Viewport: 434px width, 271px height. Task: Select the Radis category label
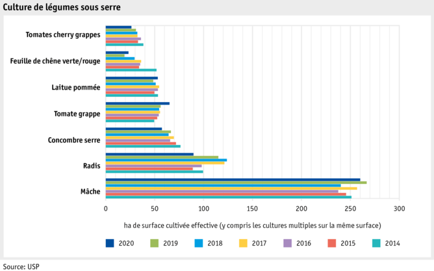coord(92,166)
